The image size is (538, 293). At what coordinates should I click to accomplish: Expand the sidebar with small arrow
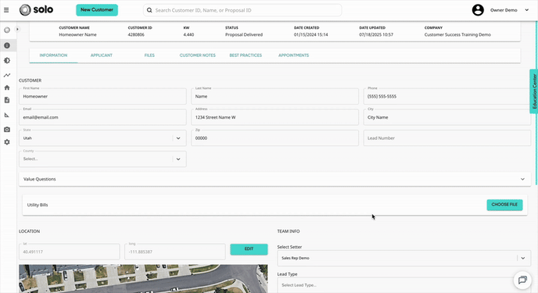point(17,30)
